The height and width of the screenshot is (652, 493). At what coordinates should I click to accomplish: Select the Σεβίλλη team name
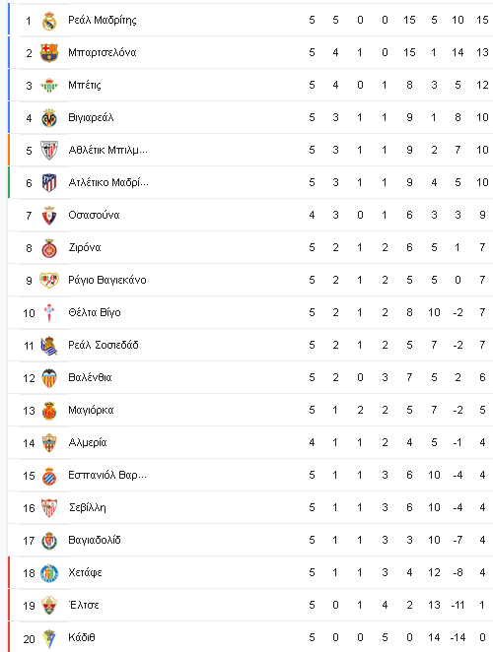click(x=88, y=507)
